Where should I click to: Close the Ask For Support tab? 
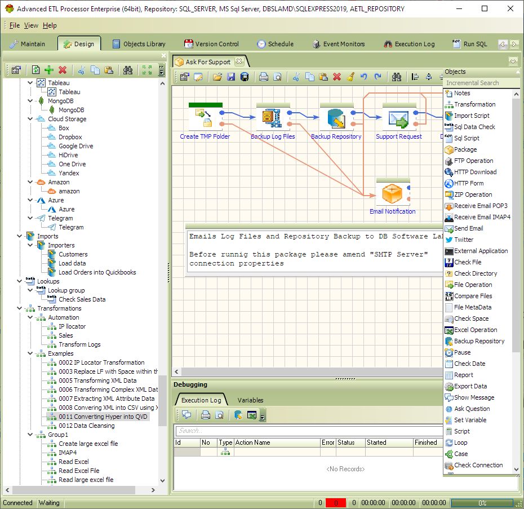click(239, 61)
